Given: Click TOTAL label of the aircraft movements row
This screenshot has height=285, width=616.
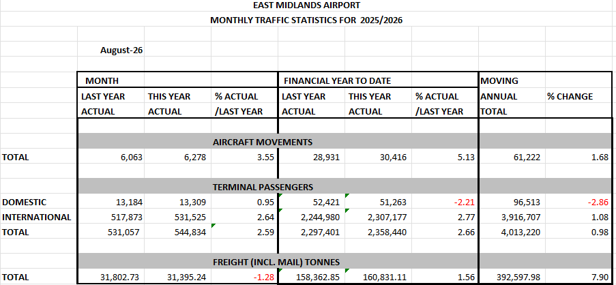Looking at the screenshot, I should pos(15,157).
